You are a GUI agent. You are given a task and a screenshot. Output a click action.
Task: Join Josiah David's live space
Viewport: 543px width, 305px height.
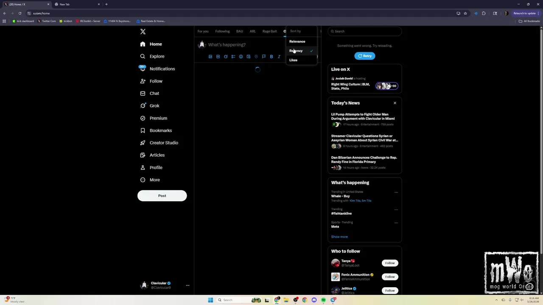point(364,83)
